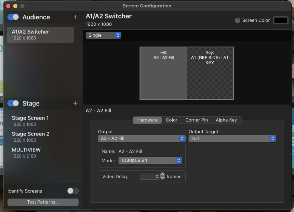Screen dimensions: 294x212
Task: Open Test Patterns window
Action: tap(43, 202)
